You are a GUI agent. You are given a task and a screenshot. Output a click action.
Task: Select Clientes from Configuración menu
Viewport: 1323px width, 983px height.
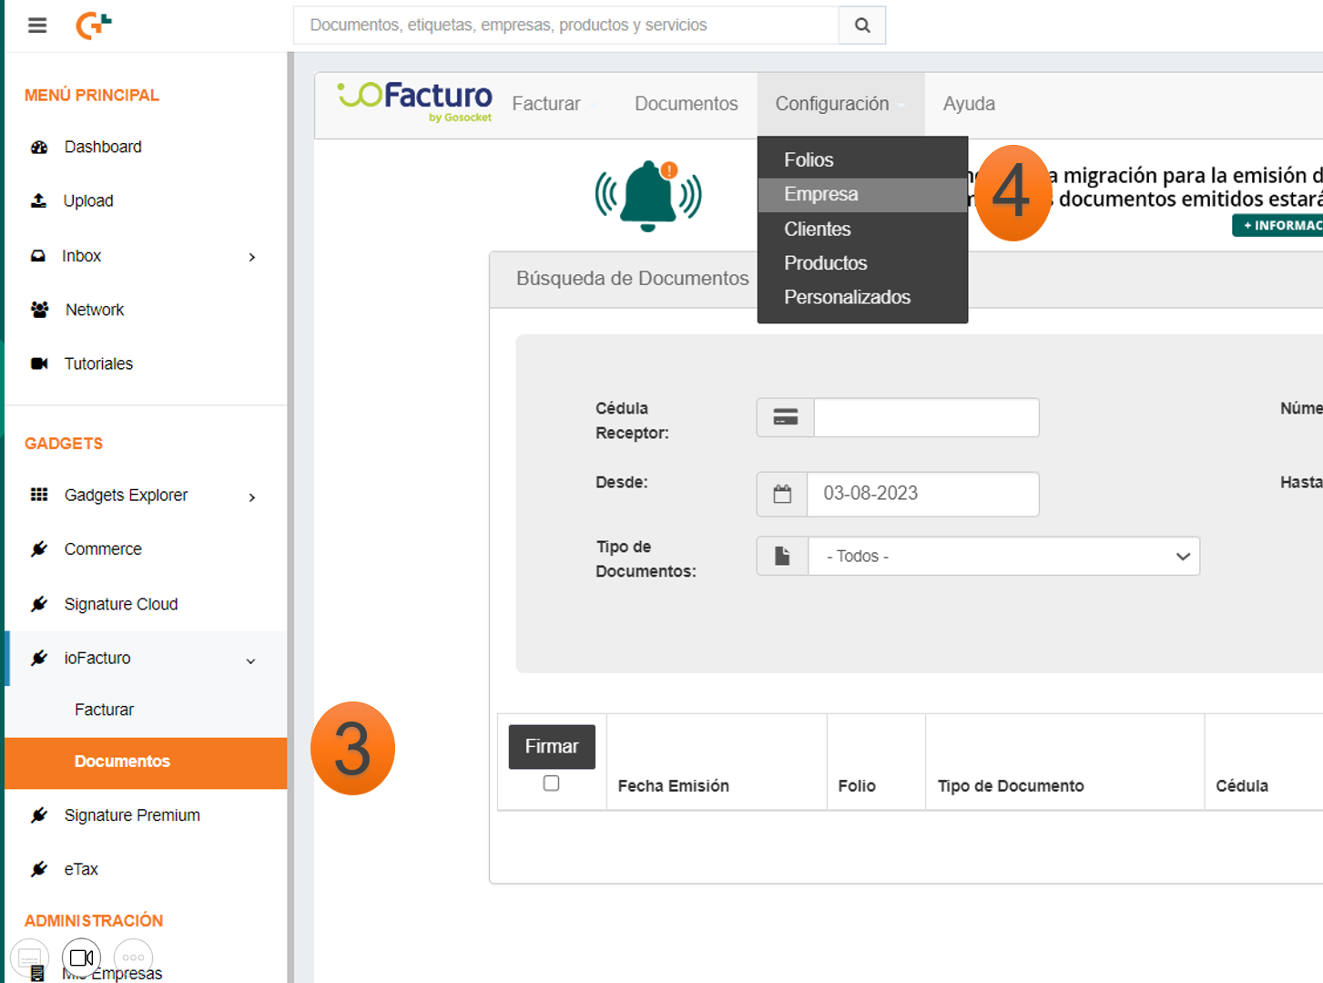point(862,229)
